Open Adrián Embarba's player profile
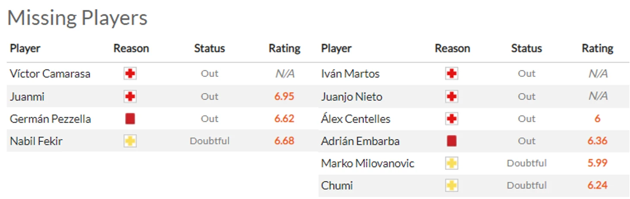Viewport: 630px width, 199px height. pyautogui.click(x=360, y=141)
